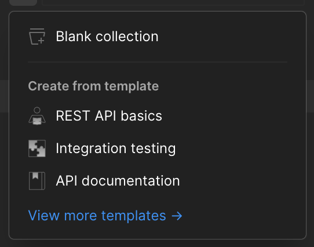Select Blank collection option

[107, 37]
